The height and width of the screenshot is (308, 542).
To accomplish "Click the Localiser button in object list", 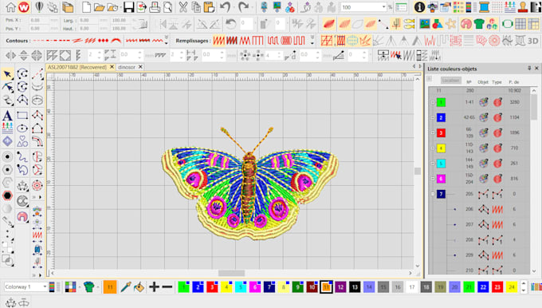I will (451, 81).
